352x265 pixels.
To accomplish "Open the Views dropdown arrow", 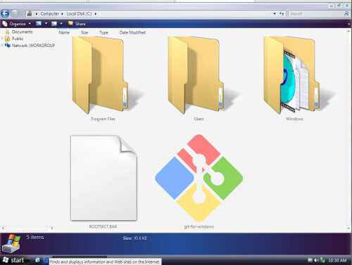I will (46, 23).
